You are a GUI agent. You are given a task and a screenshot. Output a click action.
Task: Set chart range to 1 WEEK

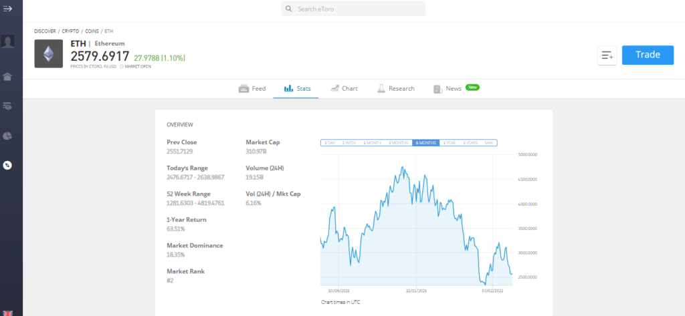click(x=349, y=143)
